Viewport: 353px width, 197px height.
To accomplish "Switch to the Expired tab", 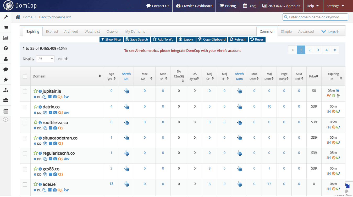I will [52, 31].
